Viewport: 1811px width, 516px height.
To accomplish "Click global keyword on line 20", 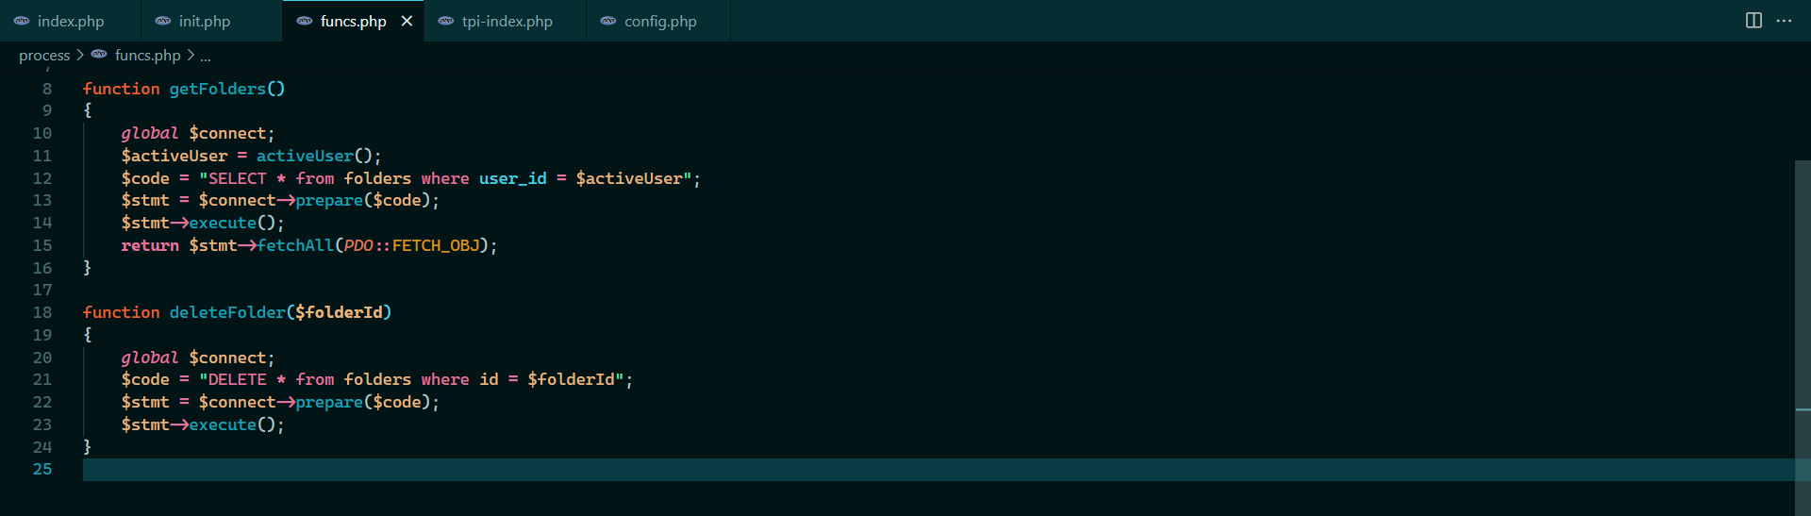I will [x=150, y=358].
